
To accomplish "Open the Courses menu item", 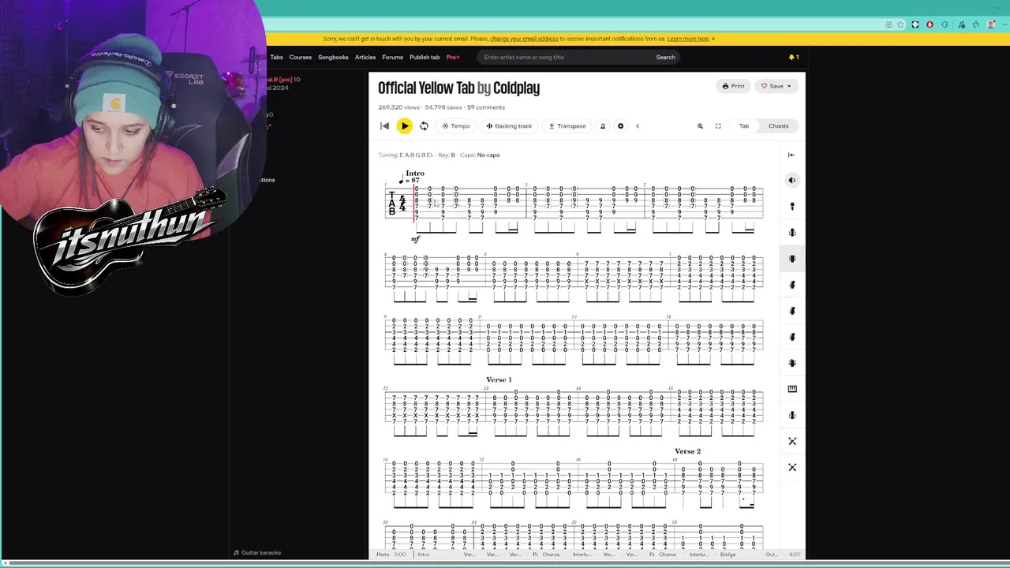I will 301,57.
